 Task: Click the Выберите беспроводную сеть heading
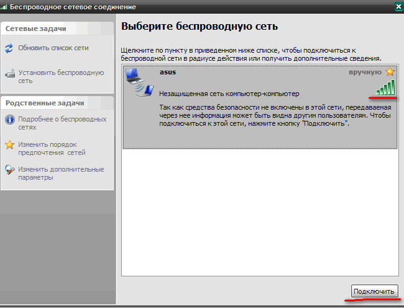(200, 27)
